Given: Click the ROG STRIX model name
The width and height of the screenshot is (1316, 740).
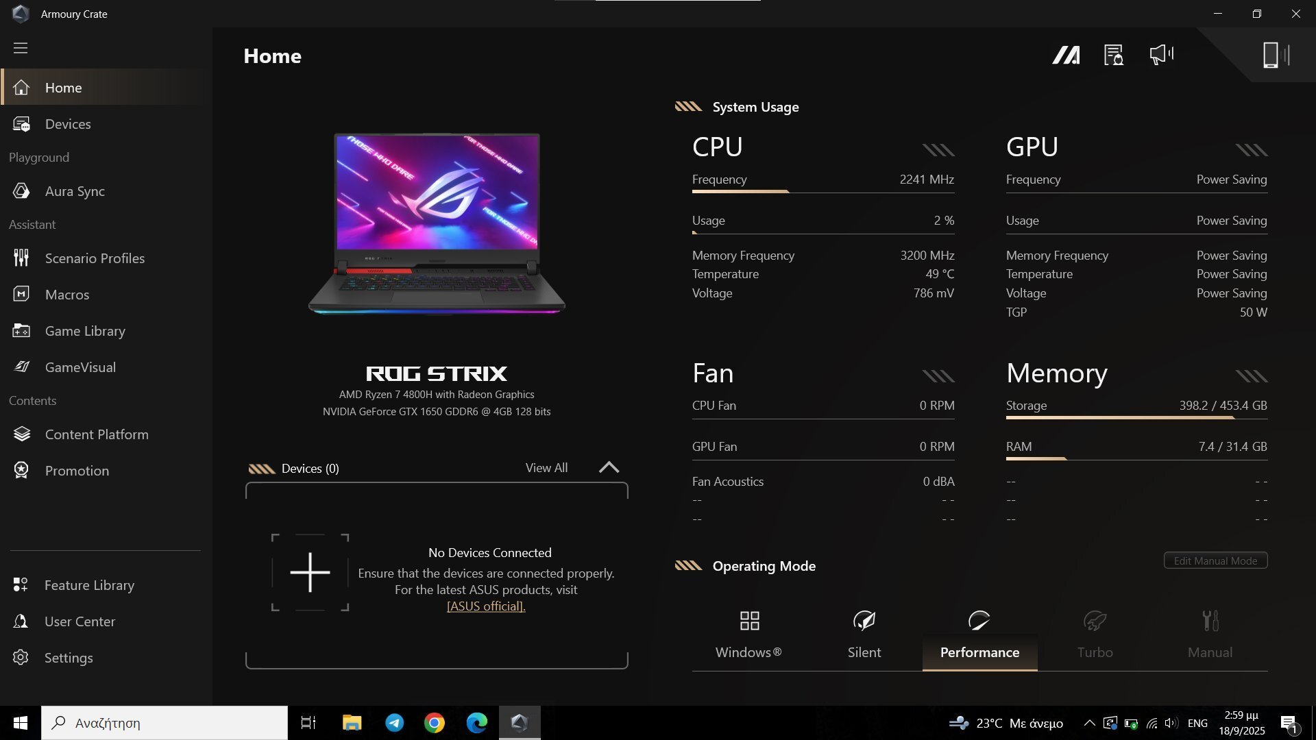Looking at the screenshot, I should pos(437,373).
